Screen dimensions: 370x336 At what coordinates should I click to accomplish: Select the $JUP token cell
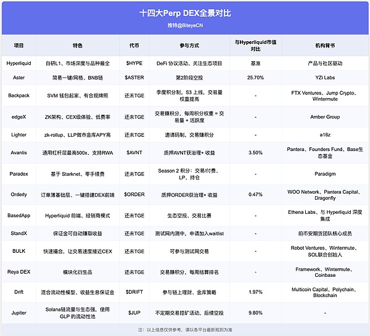coord(134,312)
